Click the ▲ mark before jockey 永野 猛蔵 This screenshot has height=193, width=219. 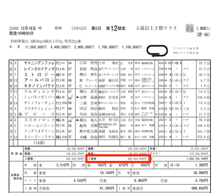click(x=78, y=97)
